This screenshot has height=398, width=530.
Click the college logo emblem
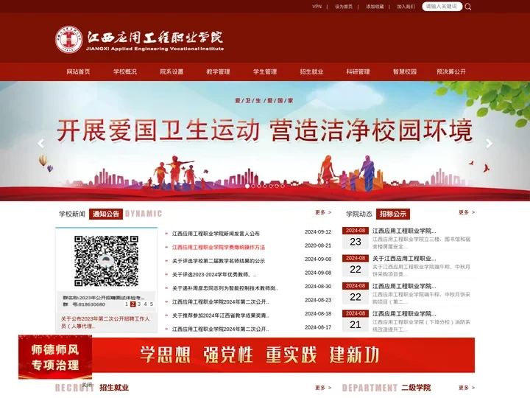click(69, 40)
